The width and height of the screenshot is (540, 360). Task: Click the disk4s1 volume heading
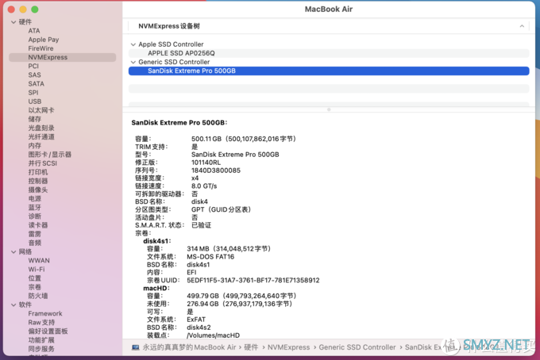[x=157, y=241]
